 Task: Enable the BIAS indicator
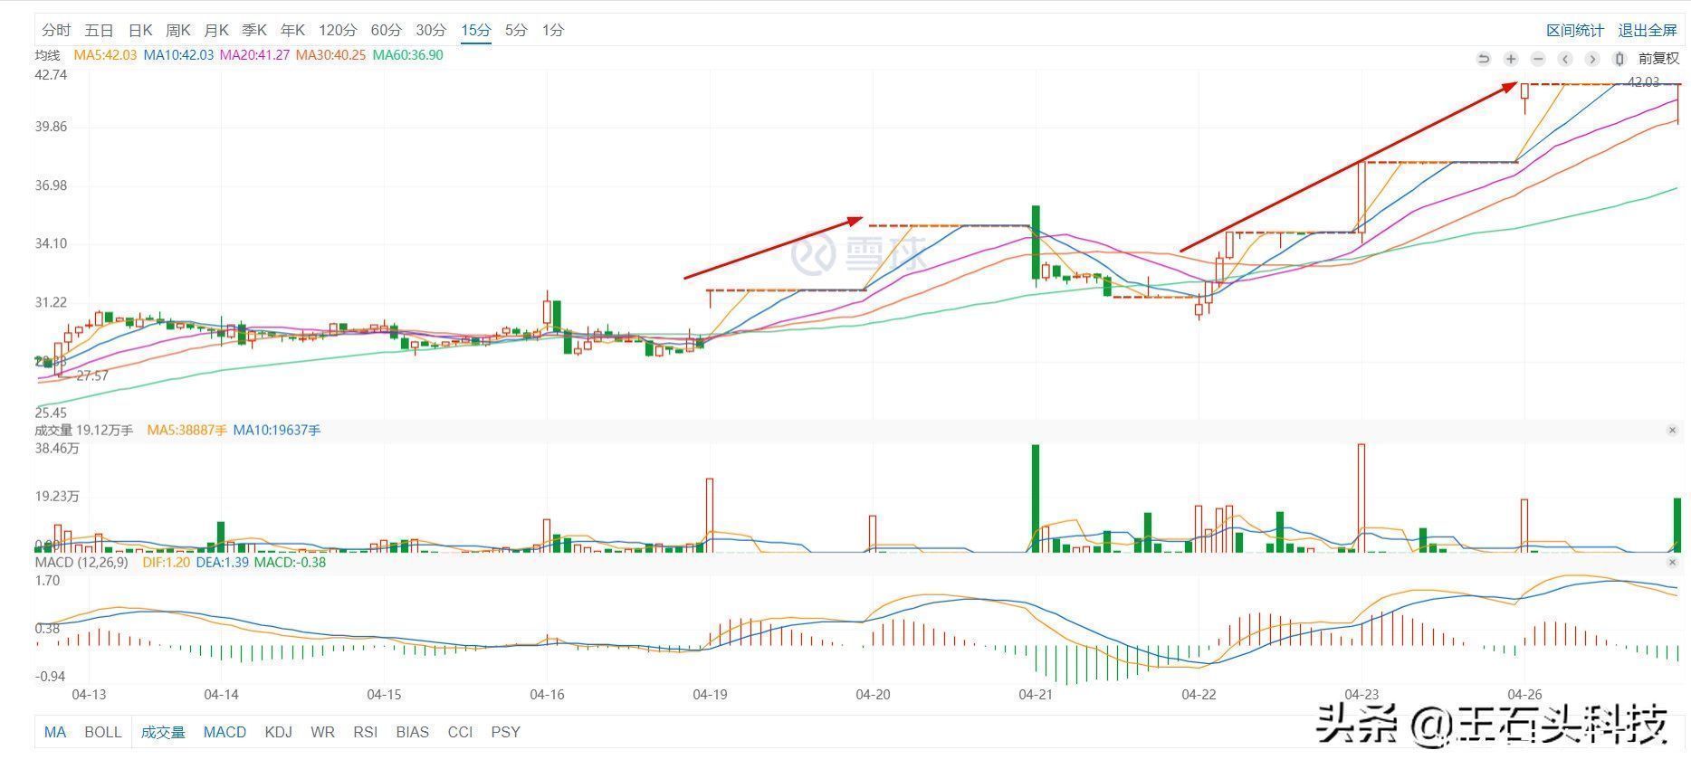[413, 732]
